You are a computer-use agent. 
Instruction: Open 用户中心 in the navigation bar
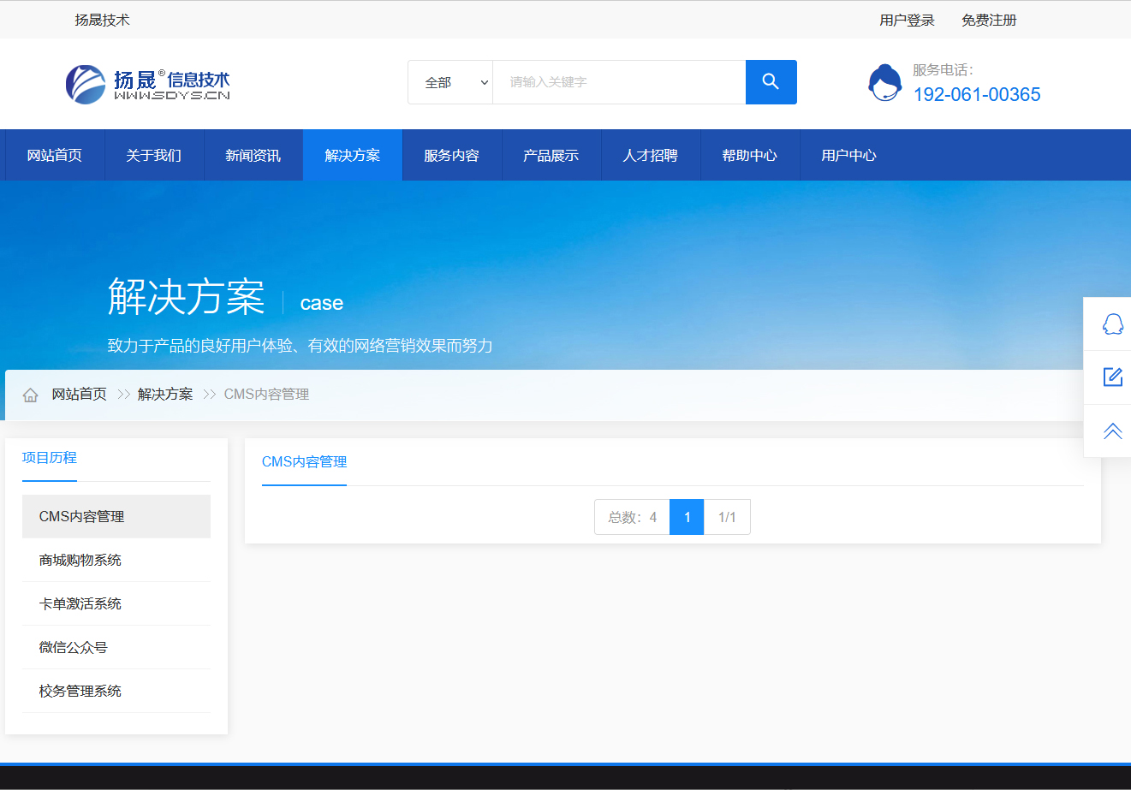point(848,155)
